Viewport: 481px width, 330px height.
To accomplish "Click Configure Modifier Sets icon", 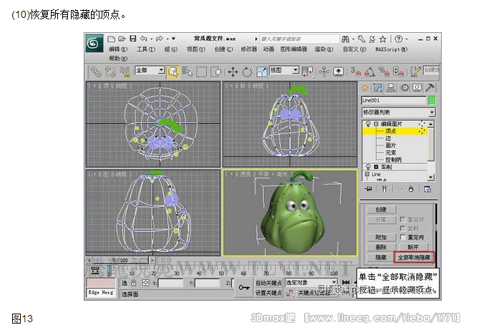I will pyautogui.click(x=427, y=189).
